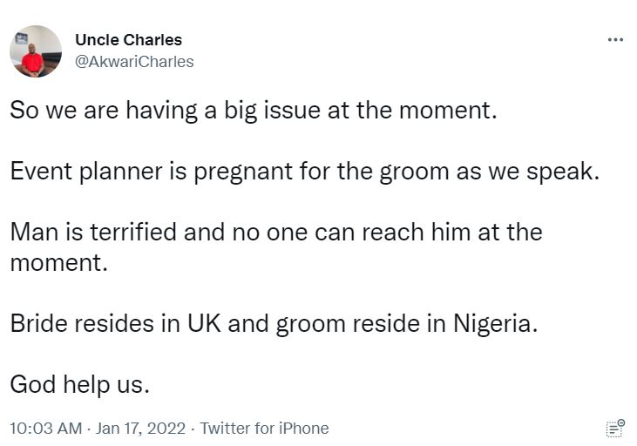Click the wrapped word "moment." on its own line

pos(58,262)
